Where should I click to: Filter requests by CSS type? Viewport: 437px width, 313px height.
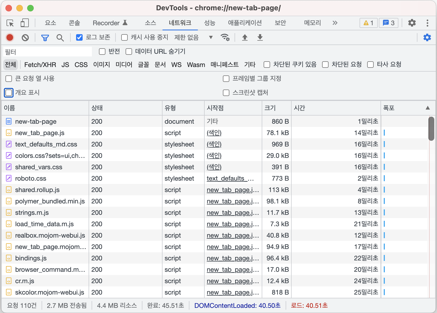(81, 65)
